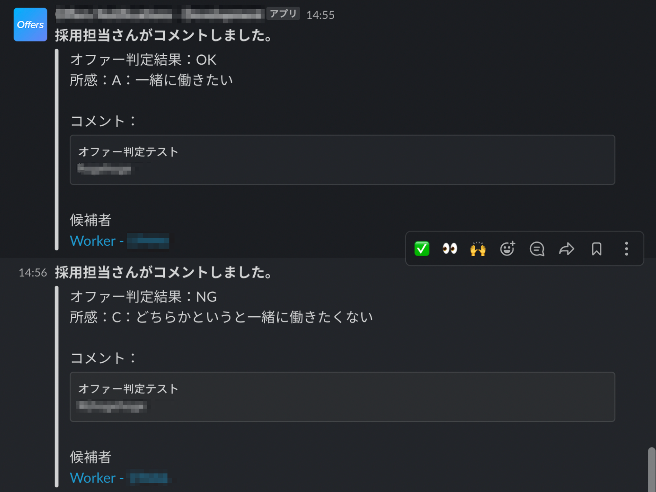656x492 pixels.
Task: Click the blurred sender name in header
Action: 160,15
